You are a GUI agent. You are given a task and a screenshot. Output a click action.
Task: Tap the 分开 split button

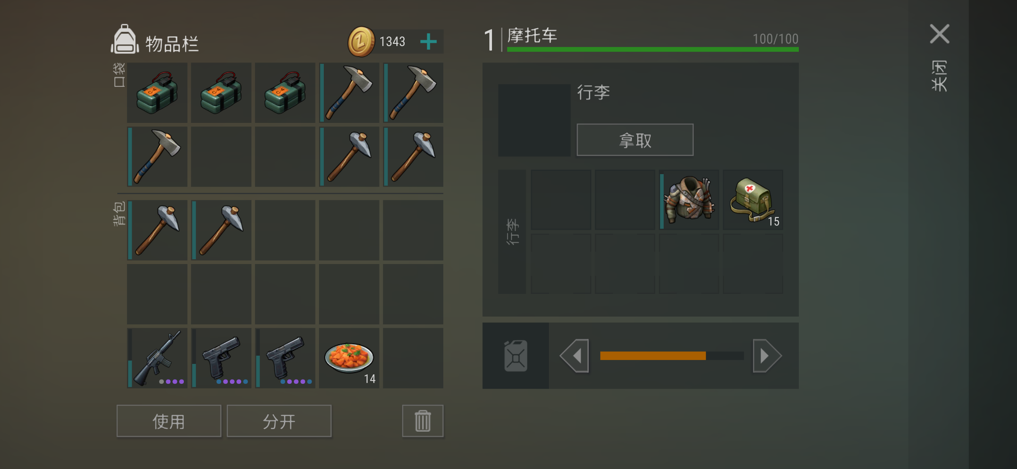click(279, 421)
